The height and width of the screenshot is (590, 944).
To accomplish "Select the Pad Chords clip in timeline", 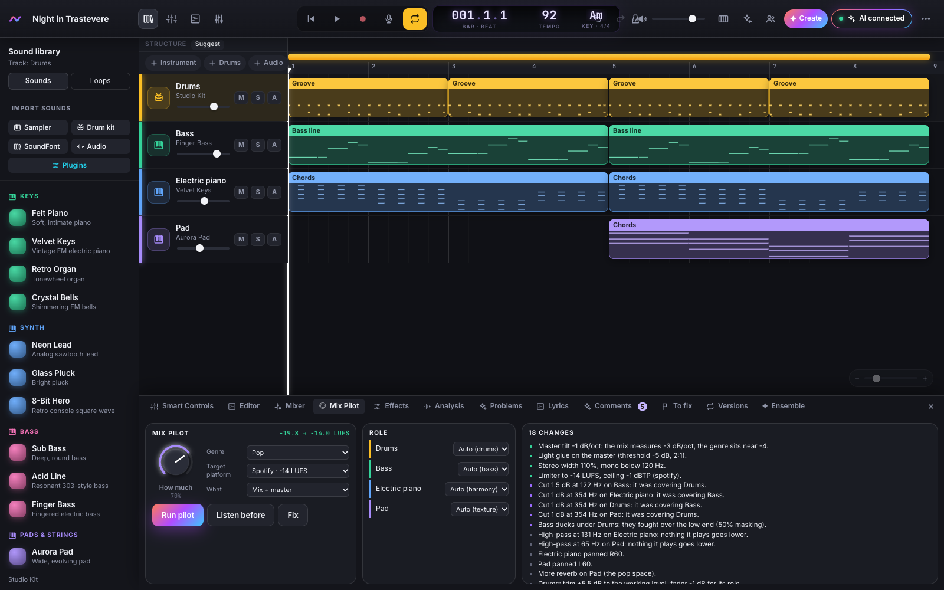I will [769, 239].
